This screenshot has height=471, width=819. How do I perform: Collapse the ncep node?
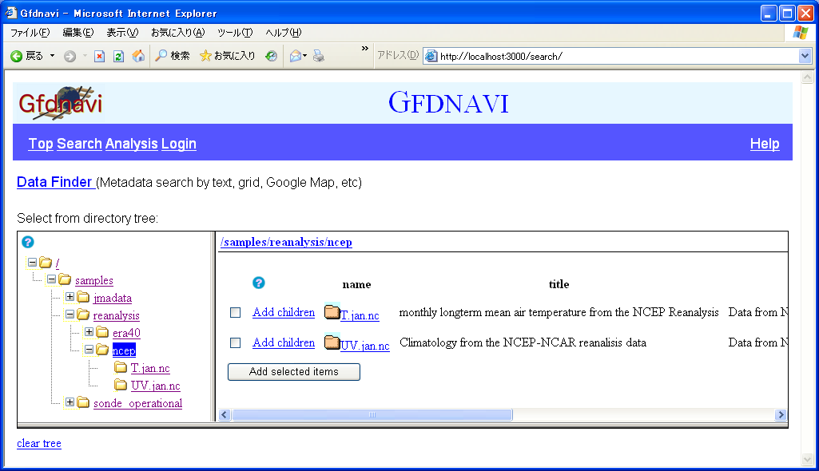point(89,350)
